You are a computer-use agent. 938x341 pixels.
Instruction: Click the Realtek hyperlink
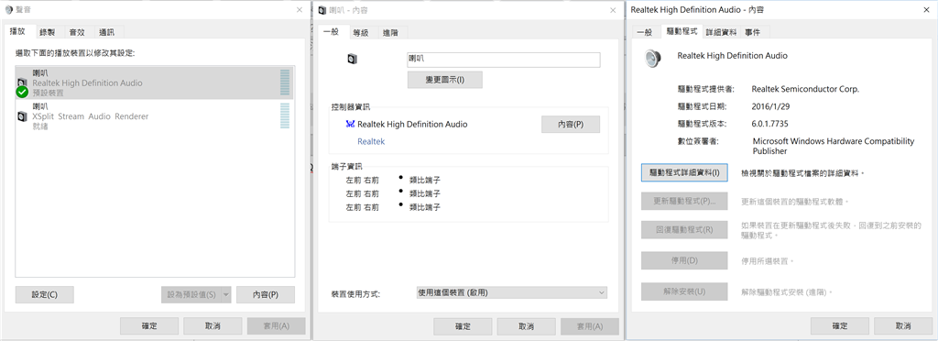tap(371, 142)
